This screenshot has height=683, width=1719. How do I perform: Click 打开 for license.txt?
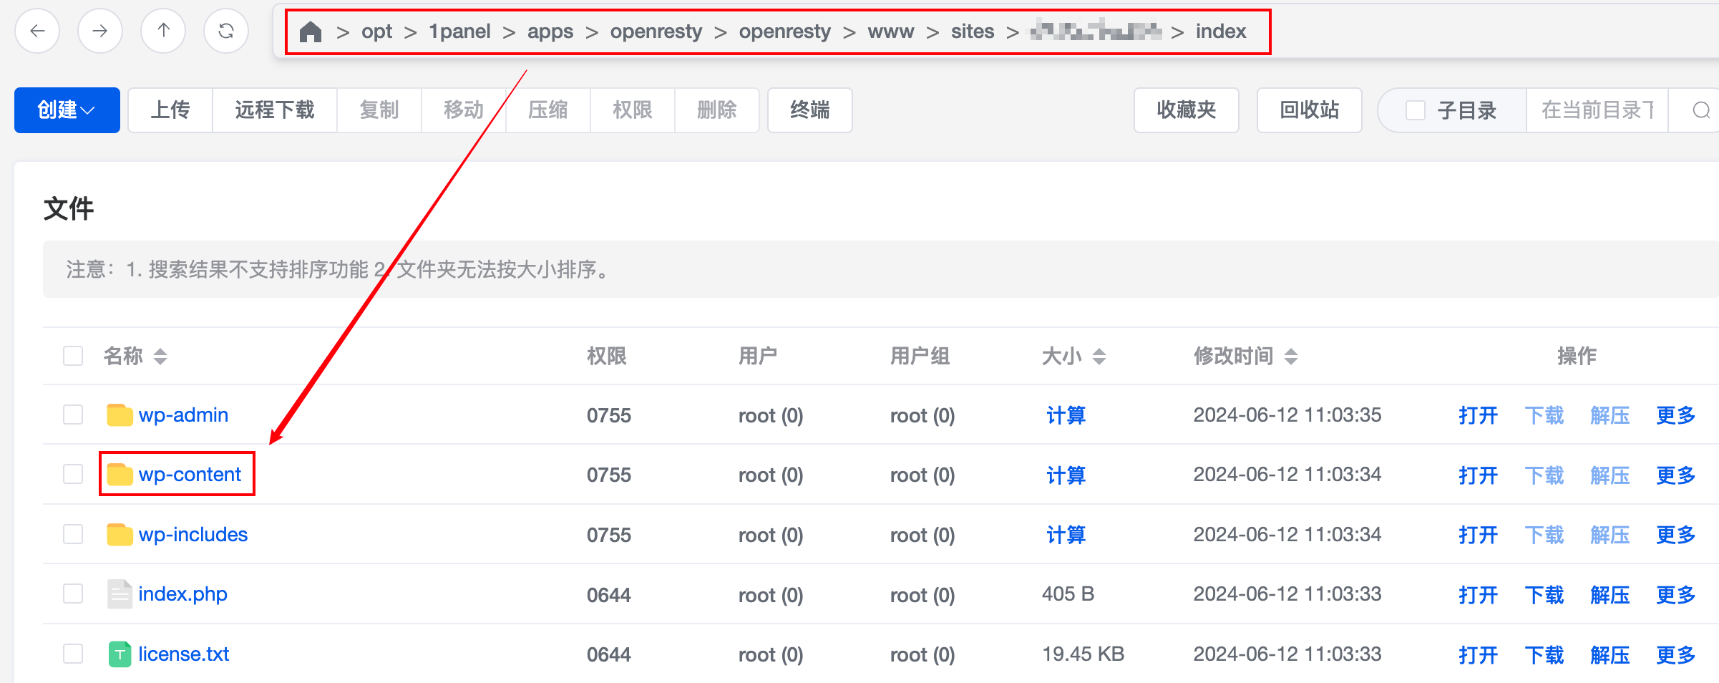coord(1478,654)
